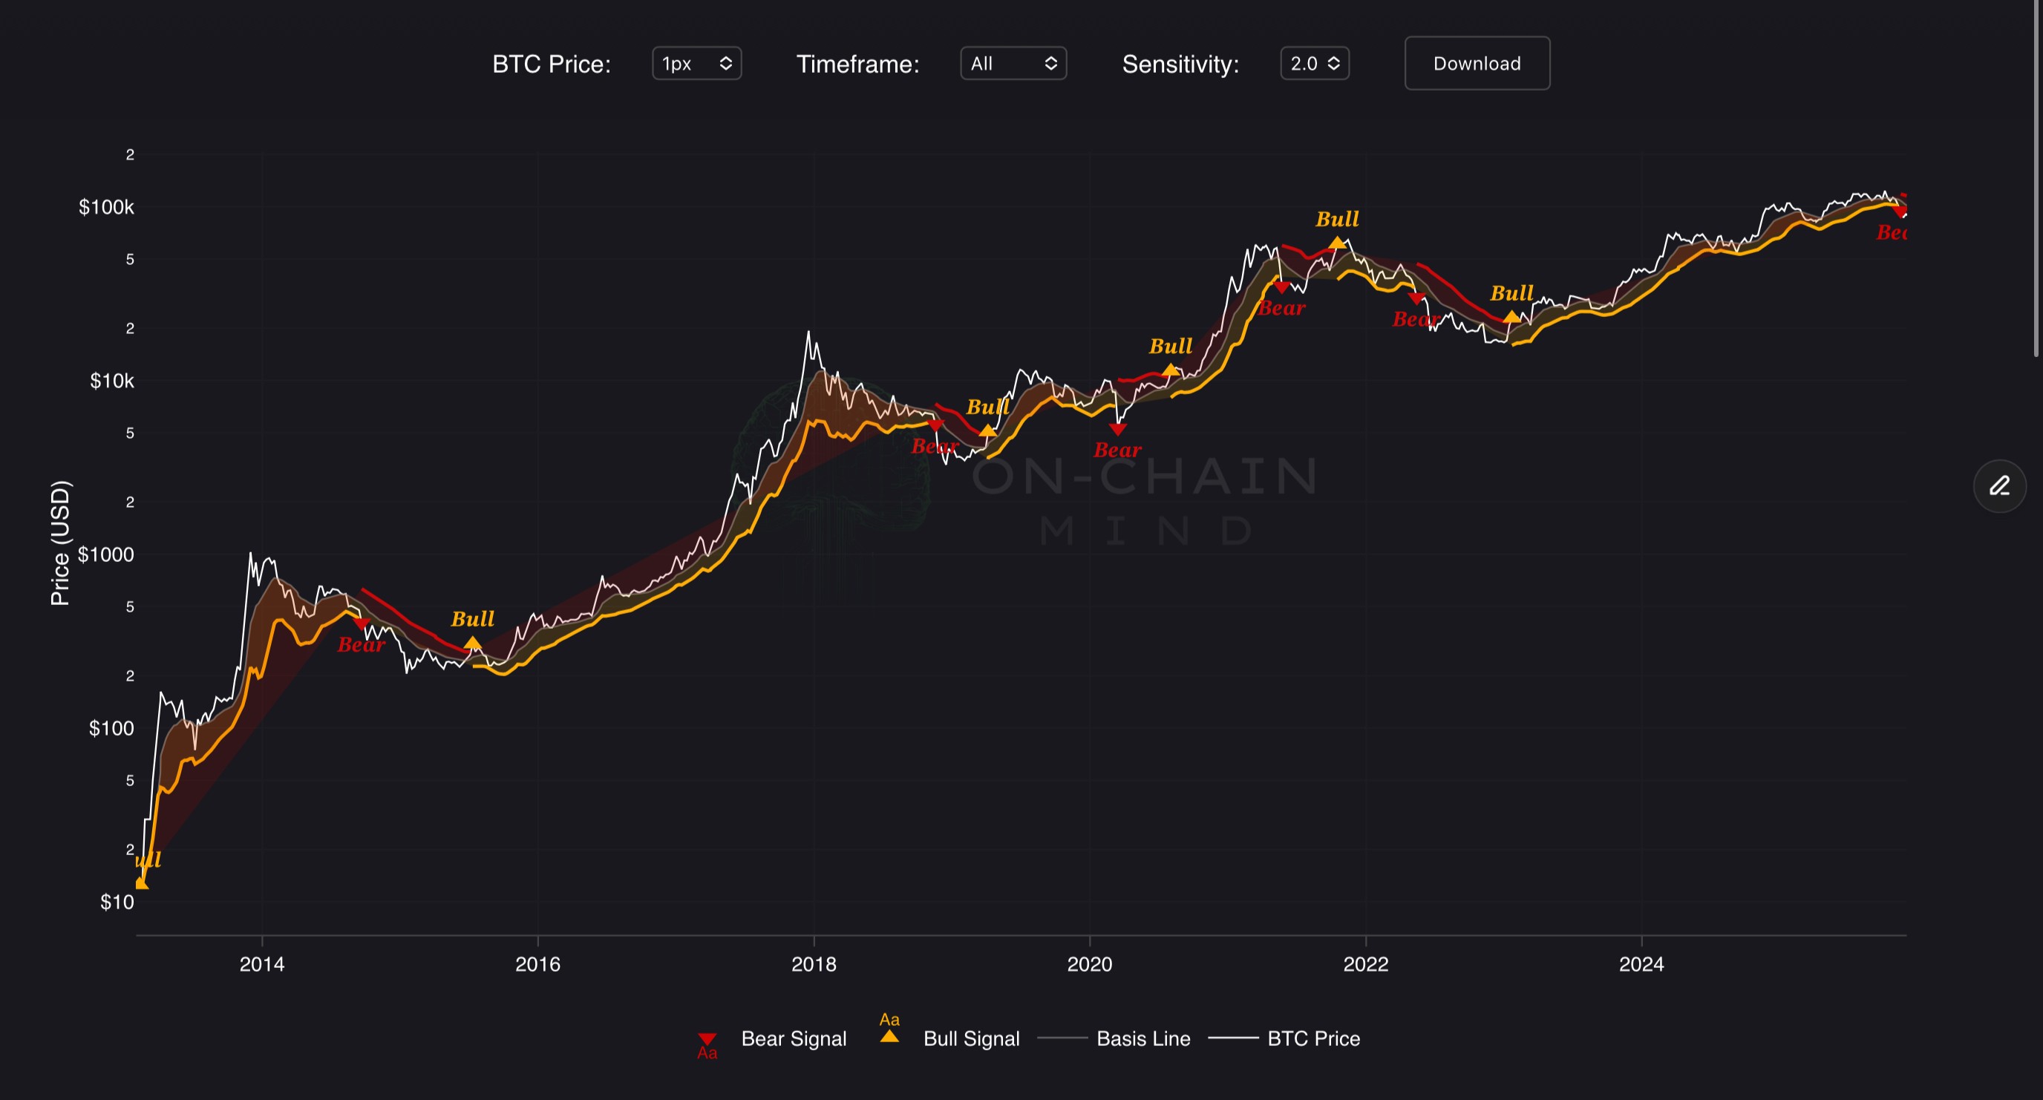
Task: Click the 2014 Bear signal triangle marker
Action: coord(362,624)
